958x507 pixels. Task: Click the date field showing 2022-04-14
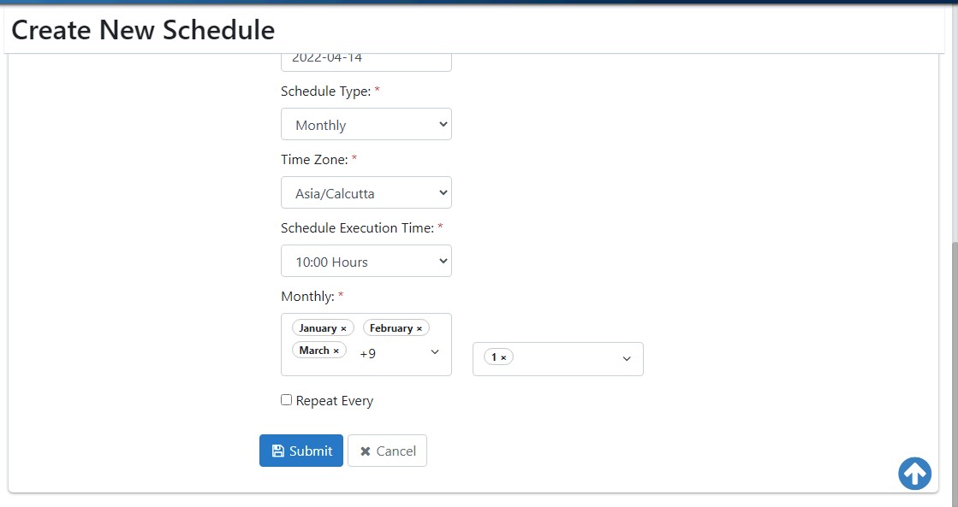366,61
